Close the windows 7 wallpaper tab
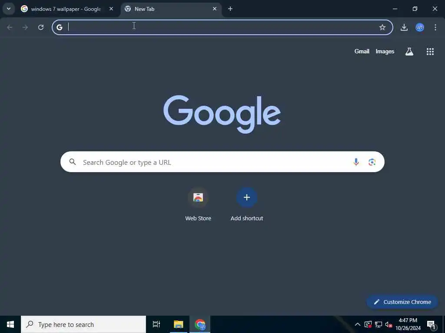Viewport: 445px width, 333px height. coord(111,9)
